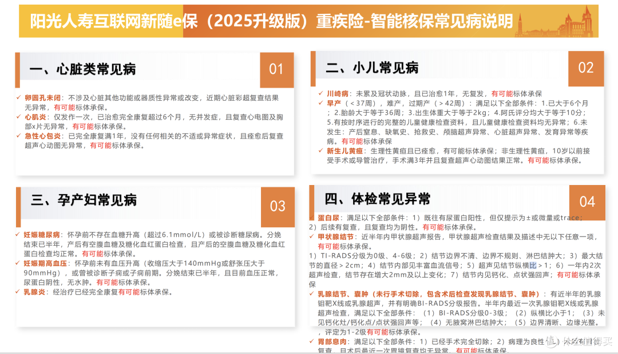This screenshot has width=618, height=354.
Task: Click the bold term 川崎病
Action: click(338, 94)
